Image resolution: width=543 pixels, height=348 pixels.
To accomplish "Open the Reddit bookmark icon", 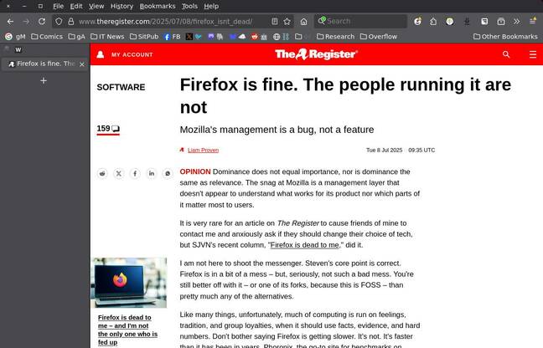I will (x=255, y=37).
